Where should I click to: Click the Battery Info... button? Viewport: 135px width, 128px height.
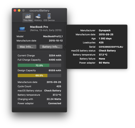51,47
